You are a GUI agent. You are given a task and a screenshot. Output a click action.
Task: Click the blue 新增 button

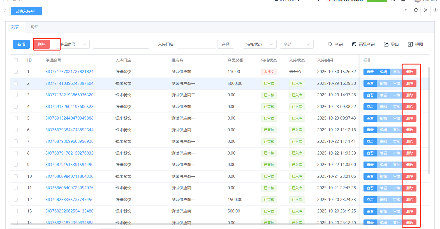(x=21, y=44)
